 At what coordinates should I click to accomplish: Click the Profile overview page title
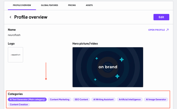pos(31,17)
